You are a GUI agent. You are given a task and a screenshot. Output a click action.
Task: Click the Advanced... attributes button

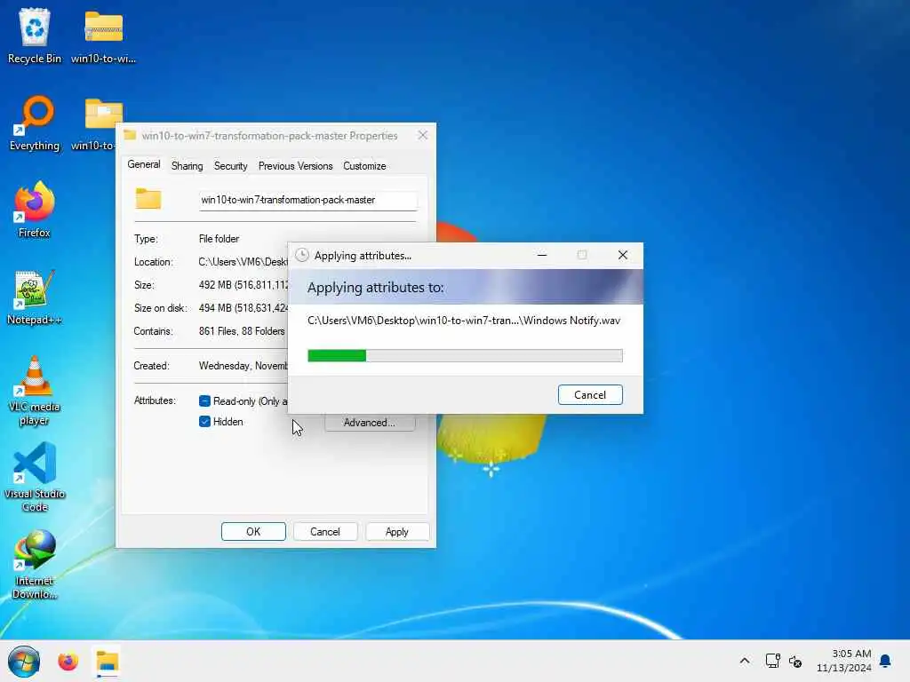(370, 423)
